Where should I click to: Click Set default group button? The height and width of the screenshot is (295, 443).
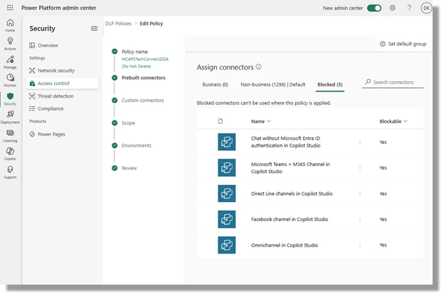[x=403, y=44]
